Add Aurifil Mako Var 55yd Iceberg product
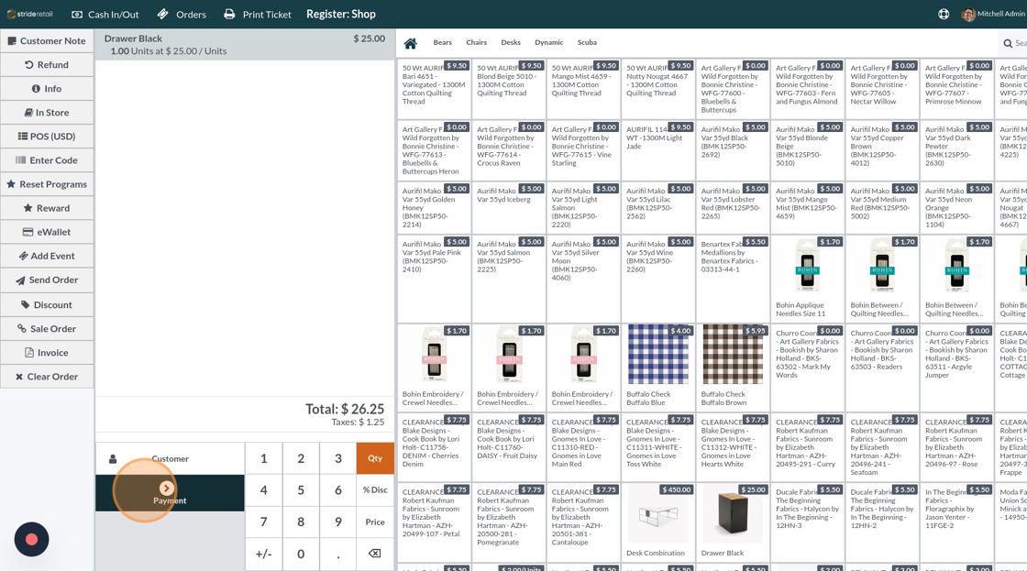 click(508, 207)
